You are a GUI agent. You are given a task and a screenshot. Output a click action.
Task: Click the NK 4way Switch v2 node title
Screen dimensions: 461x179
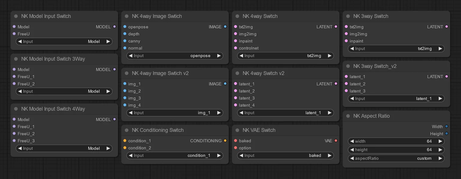tap(264, 73)
